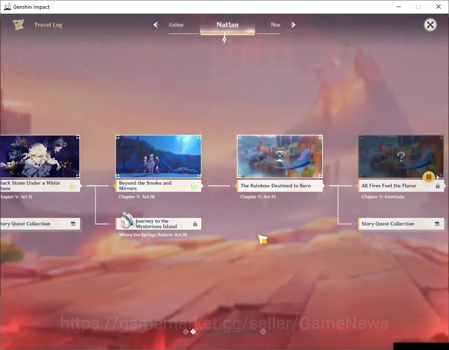Viewport: 449px width, 350px height.
Task: Click the question mark on Interlude thumbnail
Action: pyautogui.click(x=401, y=157)
